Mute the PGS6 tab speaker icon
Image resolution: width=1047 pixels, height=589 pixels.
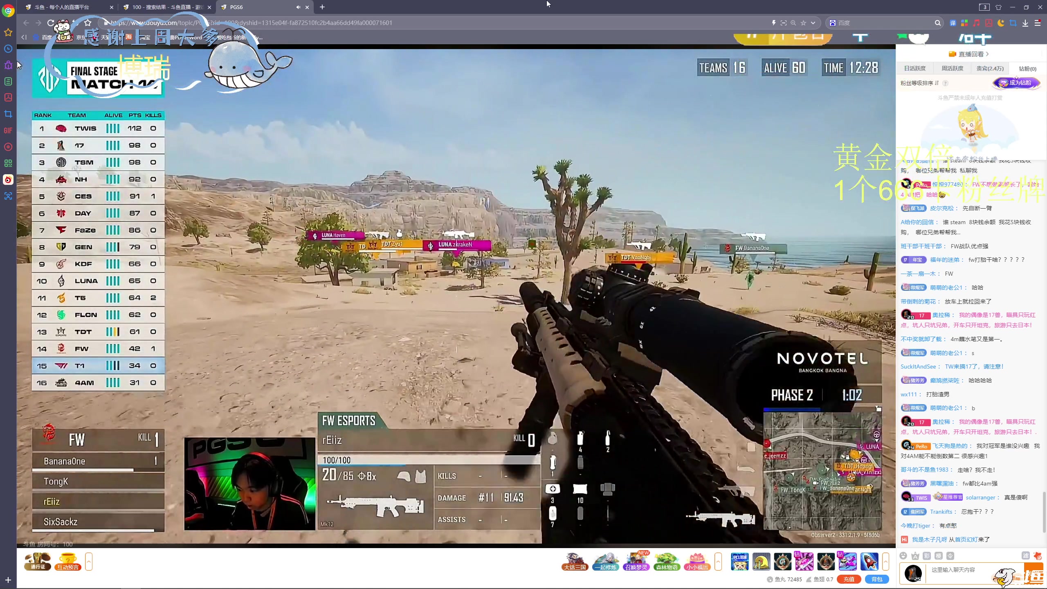click(298, 7)
